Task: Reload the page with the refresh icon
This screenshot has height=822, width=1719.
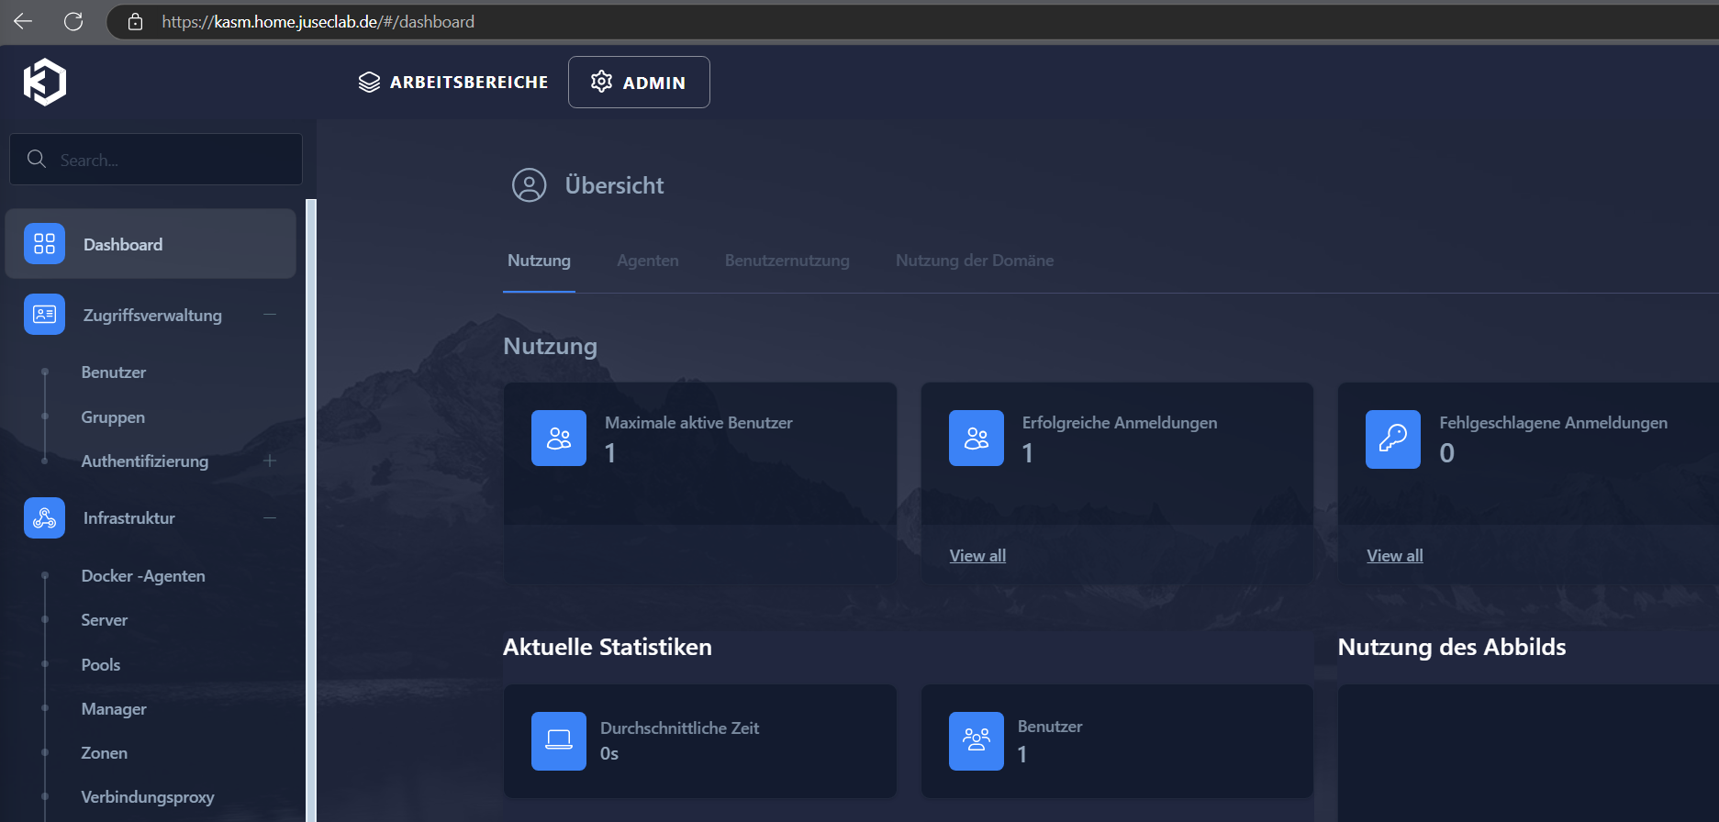Action: pos(73,21)
